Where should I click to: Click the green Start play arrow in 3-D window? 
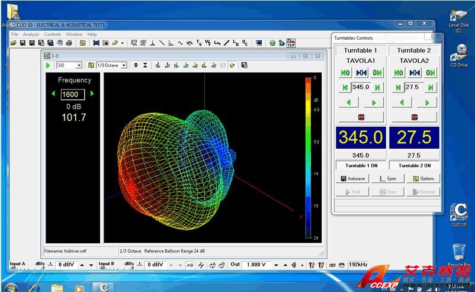click(x=48, y=65)
